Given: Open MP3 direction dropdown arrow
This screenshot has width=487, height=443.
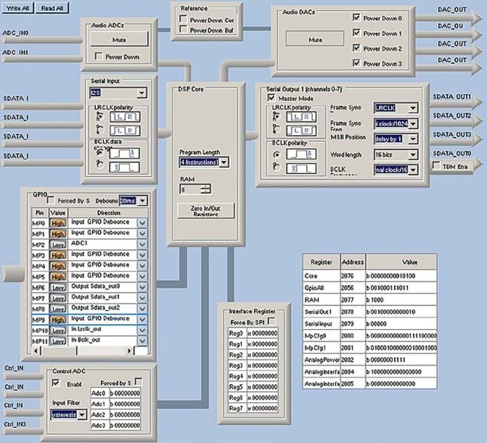Looking at the screenshot, I should pos(142,255).
